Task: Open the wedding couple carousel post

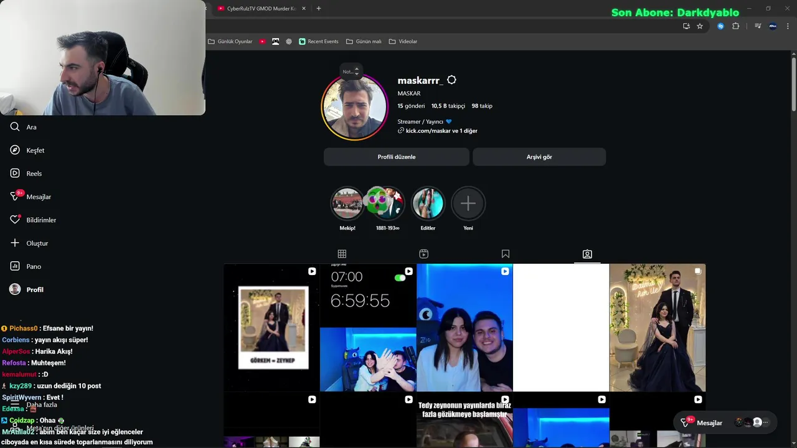Action: [658, 327]
